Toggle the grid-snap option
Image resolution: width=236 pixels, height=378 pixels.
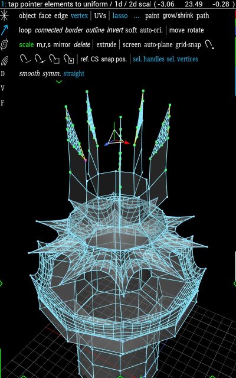188,45
